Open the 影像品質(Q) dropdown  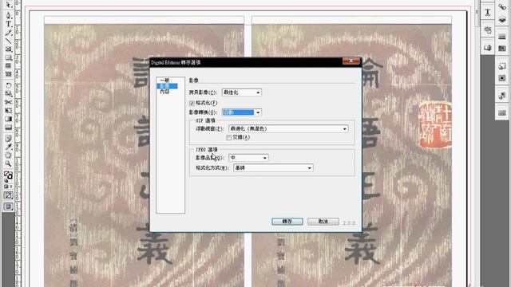248,158
